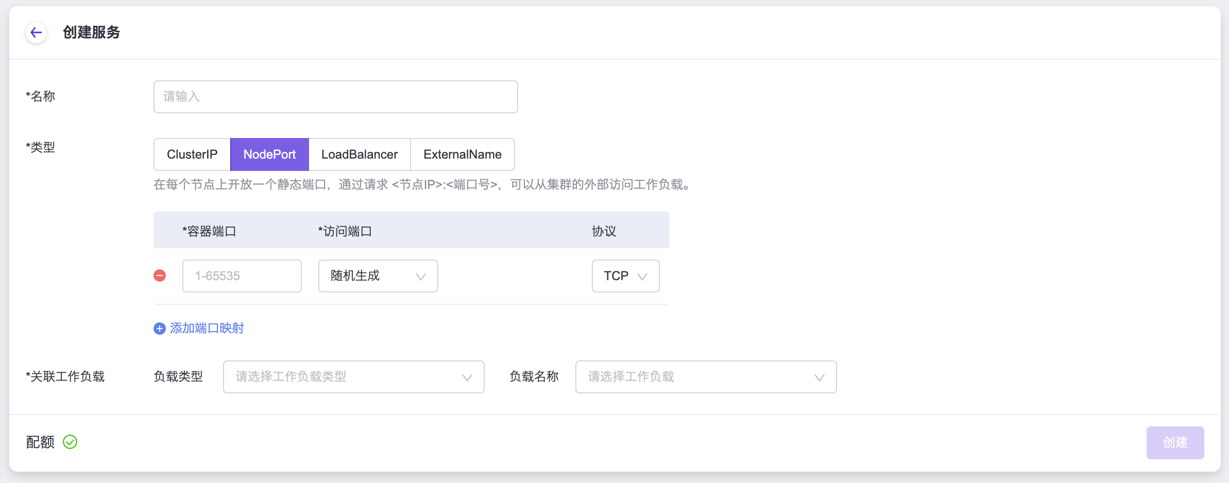Click the container port input field
1229x483 pixels.
[242, 276]
